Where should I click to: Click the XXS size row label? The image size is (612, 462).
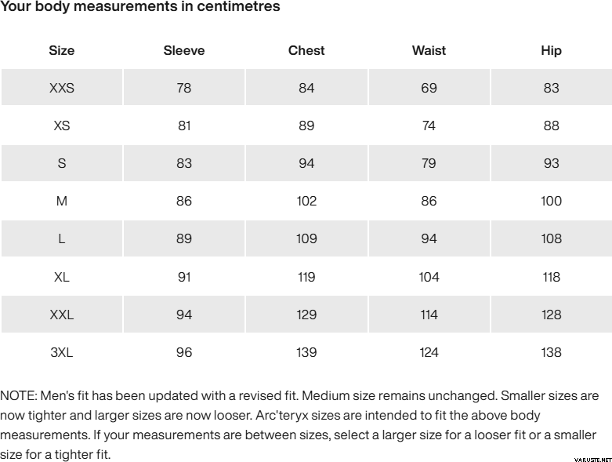tap(62, 88)
